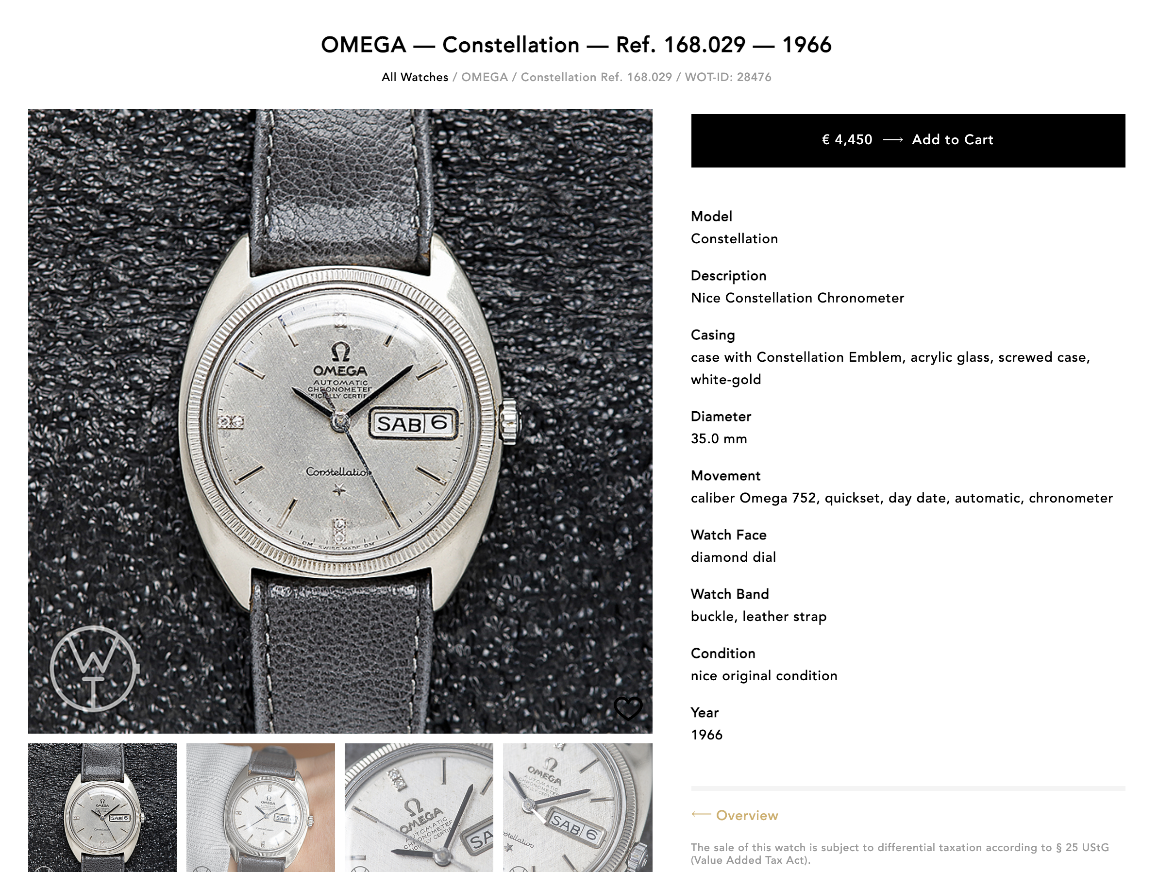Go back to the Overview page
Image resolution: width=1175 pixels, height=872 pixels.
point(746,816)
